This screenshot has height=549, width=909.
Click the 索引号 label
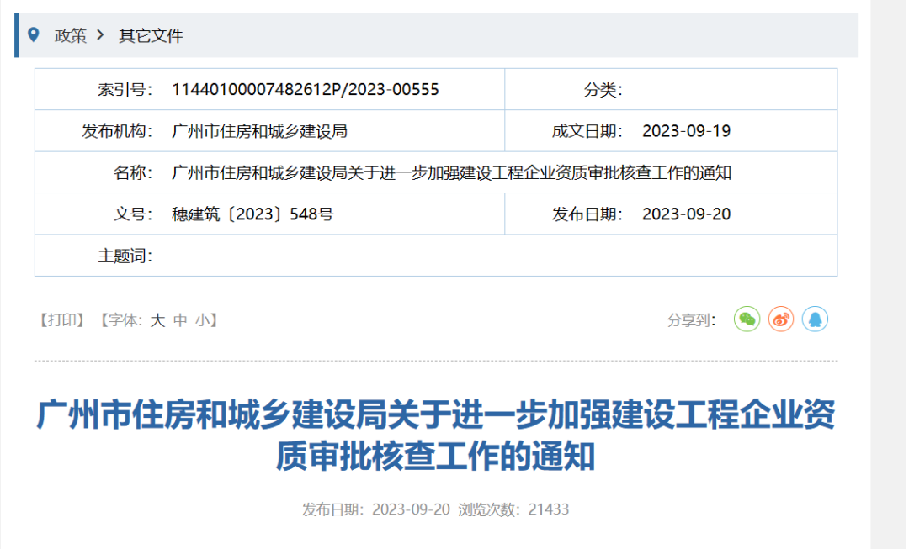(125, 90)
